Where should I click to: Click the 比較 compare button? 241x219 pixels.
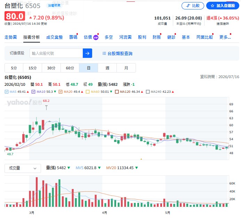pyautogui.click(x=193, y=6)
